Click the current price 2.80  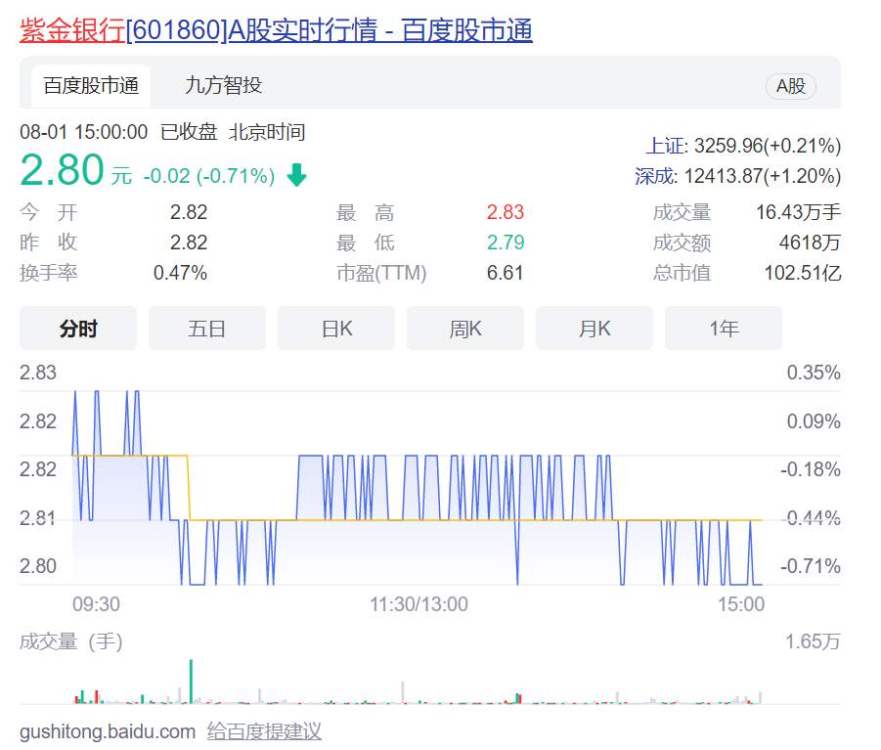pos(62,170)
